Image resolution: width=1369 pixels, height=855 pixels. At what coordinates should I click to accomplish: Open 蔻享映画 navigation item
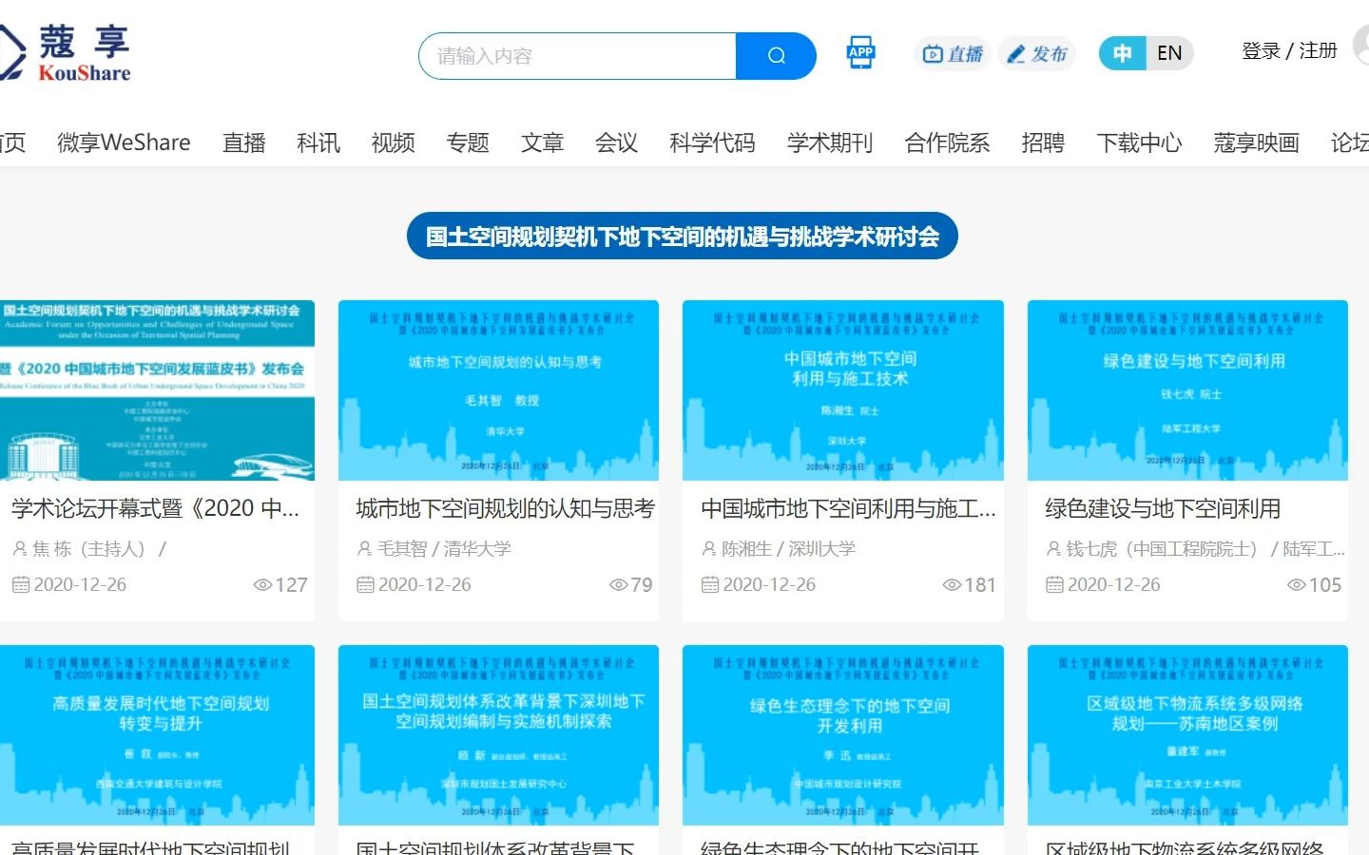point(1257,142)
